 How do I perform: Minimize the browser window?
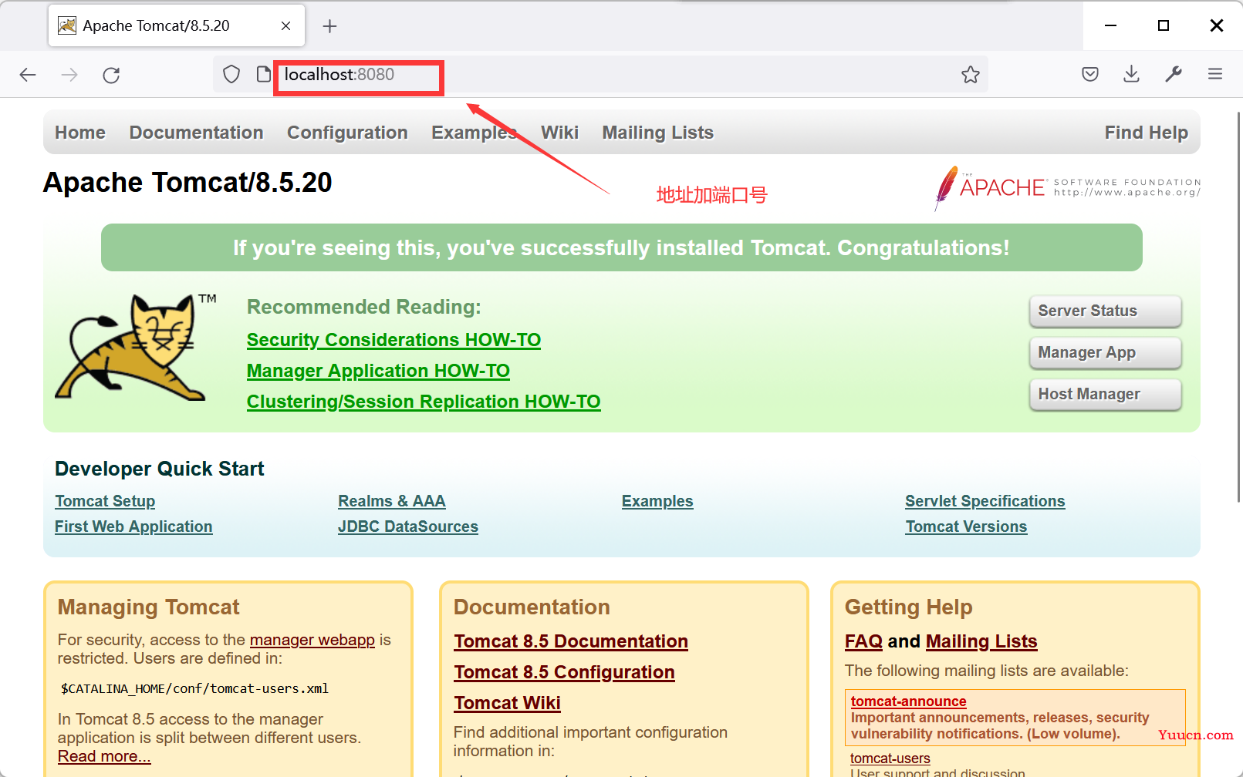point(1110,25)
